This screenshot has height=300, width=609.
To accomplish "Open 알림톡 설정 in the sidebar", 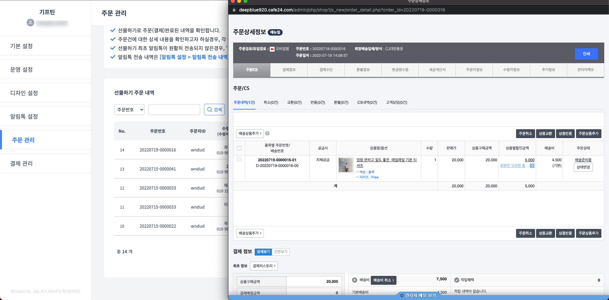I will [24, 117].
